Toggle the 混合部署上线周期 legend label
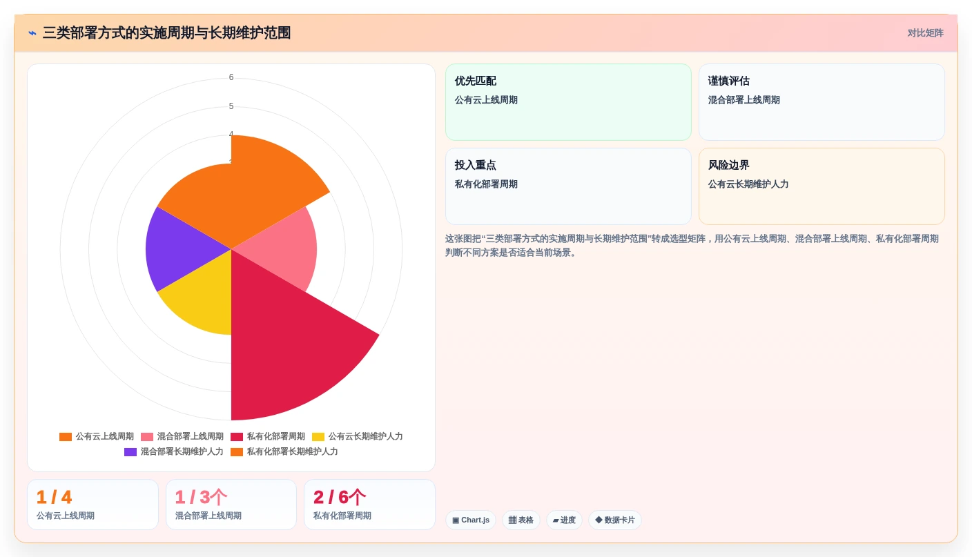The image size is (972, 557). (191, 437)
